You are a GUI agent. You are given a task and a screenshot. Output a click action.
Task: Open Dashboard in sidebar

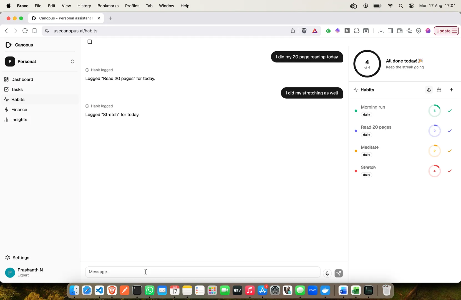[x=40, y=79]
